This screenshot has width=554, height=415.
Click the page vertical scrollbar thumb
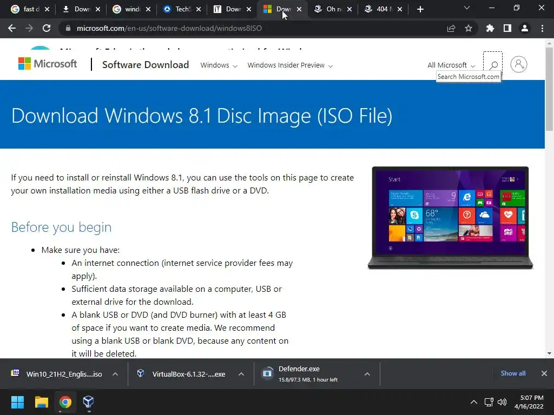click(549, 89)
